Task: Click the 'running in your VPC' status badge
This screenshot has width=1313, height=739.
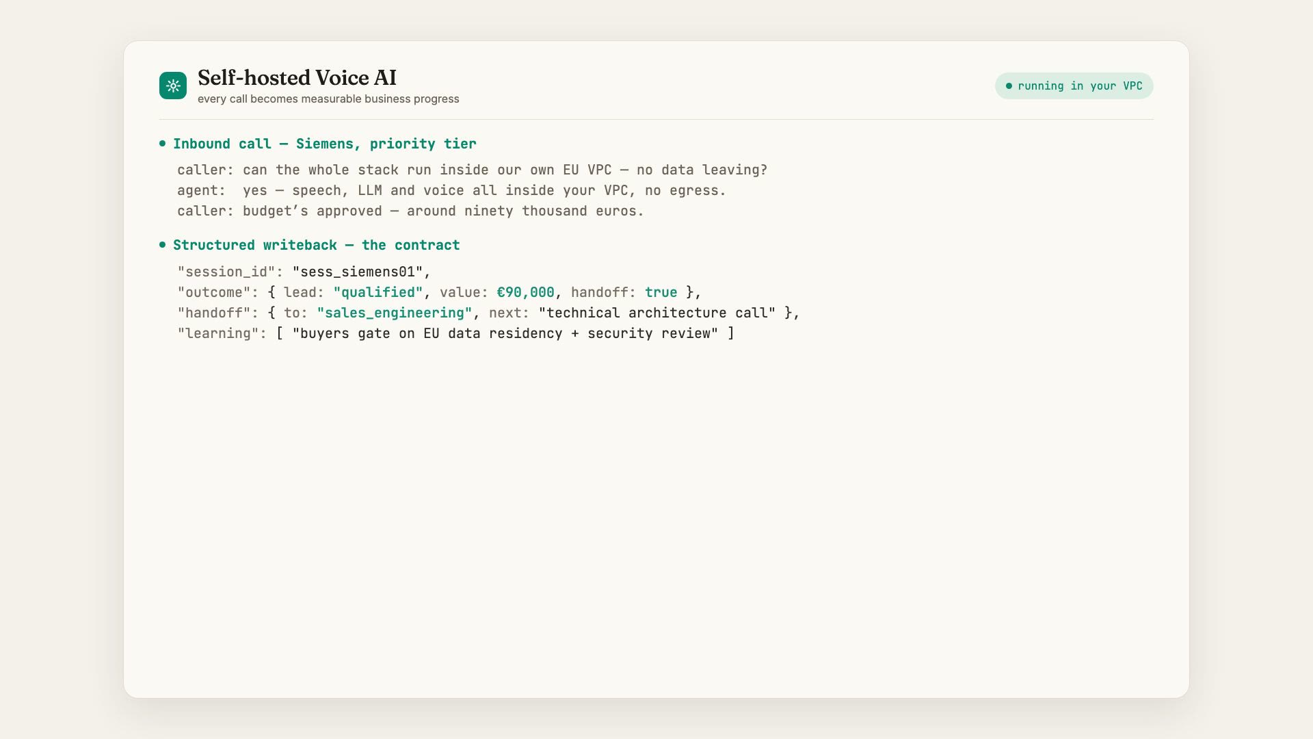Action: coord(1074,86)
